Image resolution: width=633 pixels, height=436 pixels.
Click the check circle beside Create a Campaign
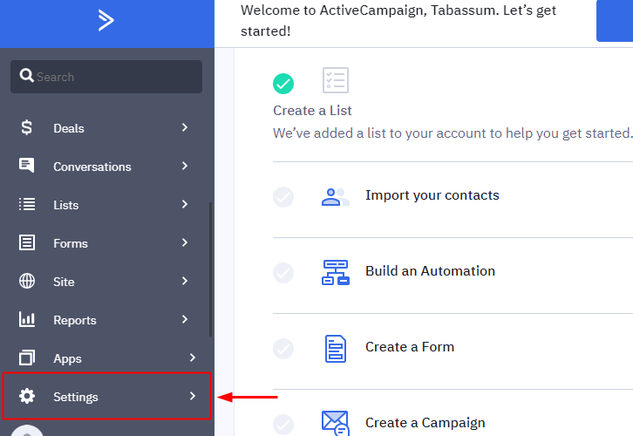(283, 425)
